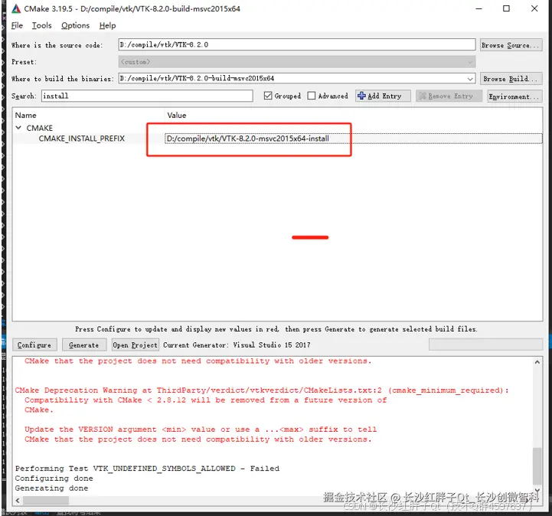Click the 'Current Generator: Visual Studio 15 2017' label

[237, 345]
